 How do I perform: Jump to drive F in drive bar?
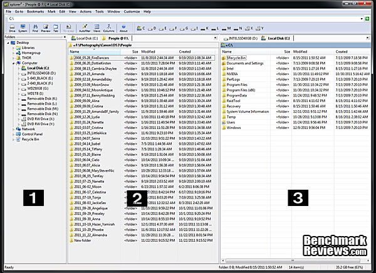tap(173, 28)
